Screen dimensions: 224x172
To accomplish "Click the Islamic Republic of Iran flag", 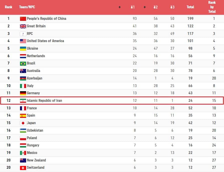I will (x=23, y=101).
